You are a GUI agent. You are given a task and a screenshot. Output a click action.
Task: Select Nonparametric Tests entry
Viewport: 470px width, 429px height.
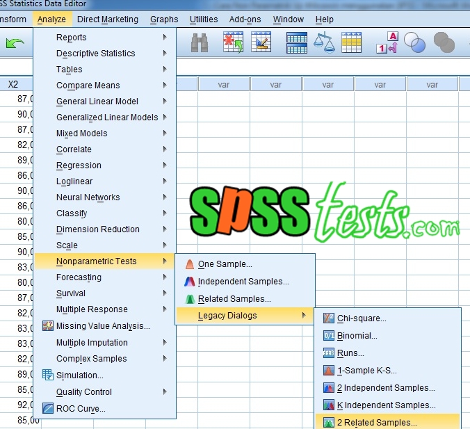coord(104,261)
